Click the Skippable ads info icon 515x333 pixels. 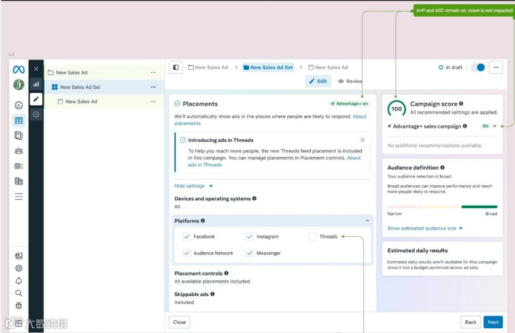[x=212, y=294]
